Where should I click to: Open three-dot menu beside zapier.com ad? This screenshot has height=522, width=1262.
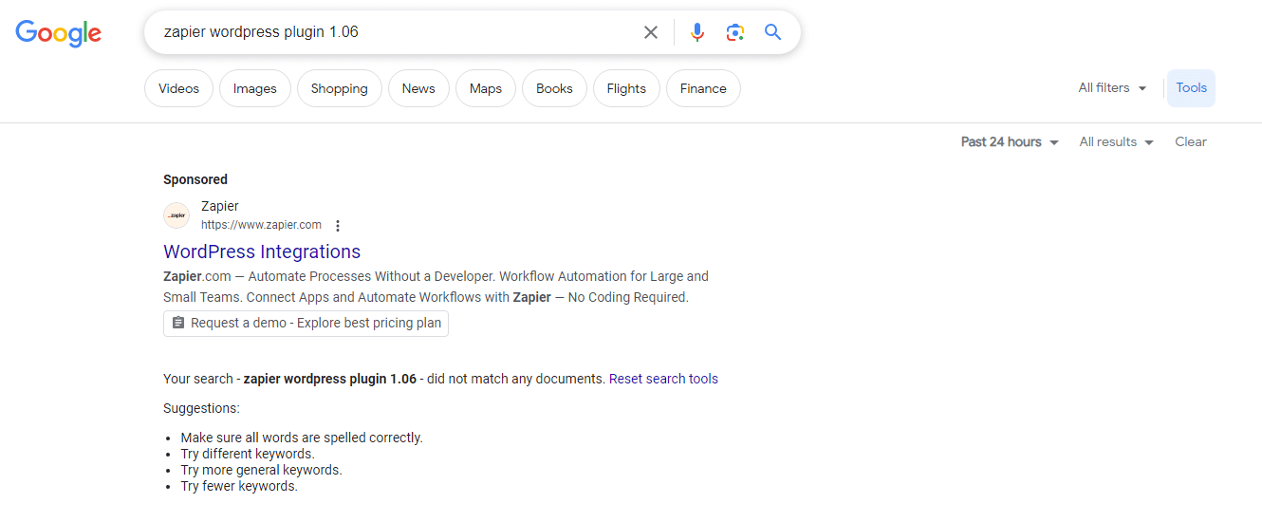338,226
